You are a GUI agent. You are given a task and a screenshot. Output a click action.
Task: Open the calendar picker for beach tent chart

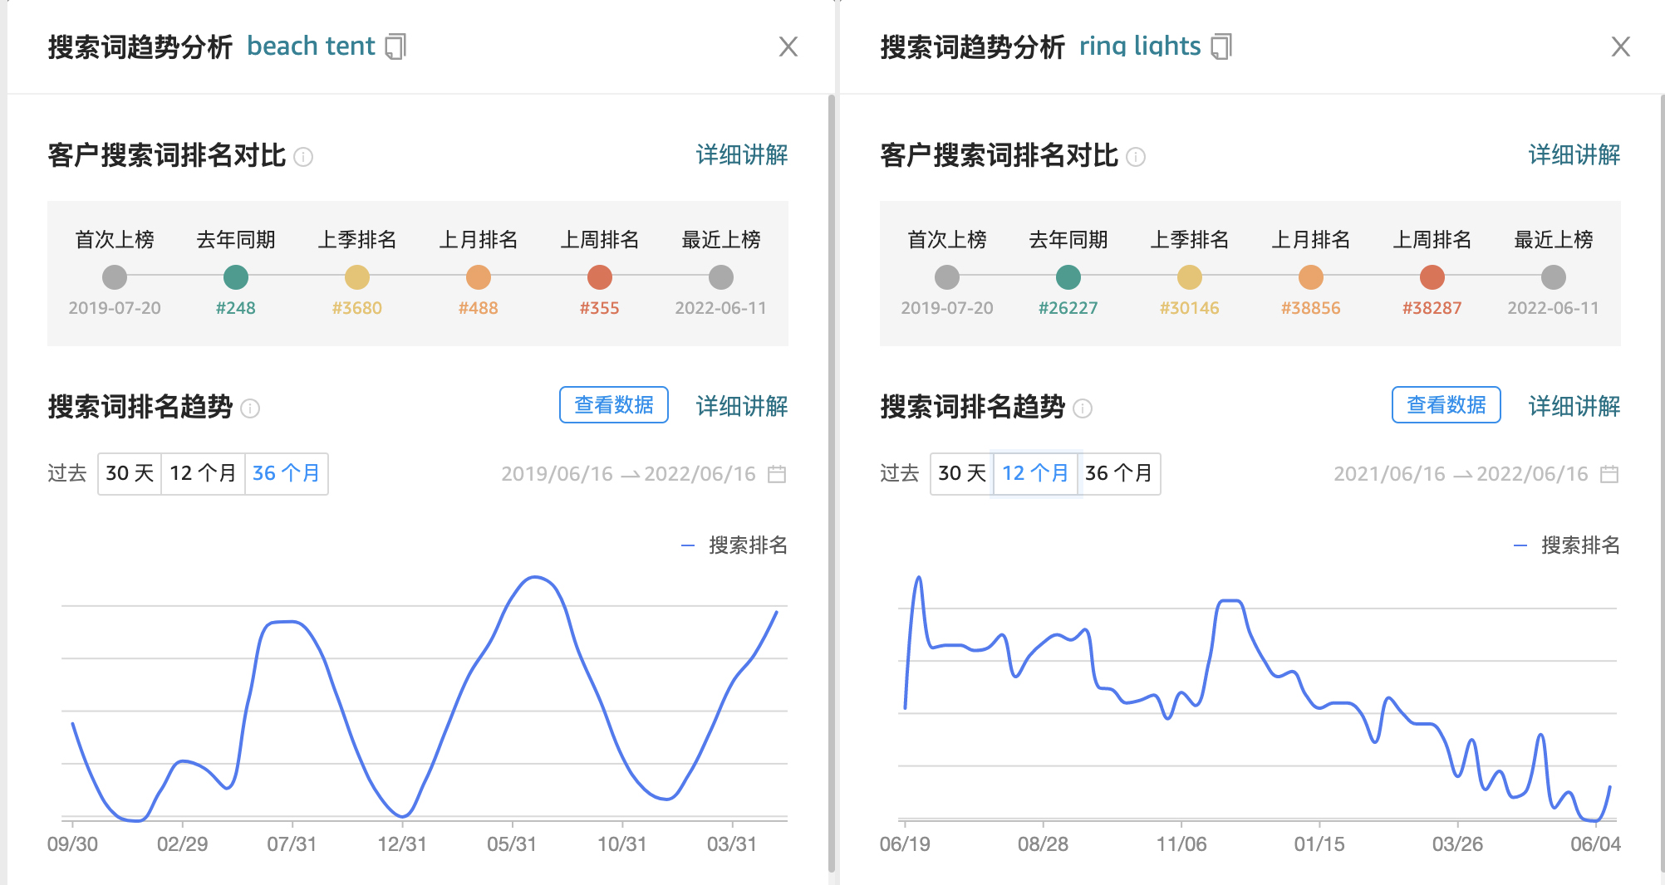(775, 473)
